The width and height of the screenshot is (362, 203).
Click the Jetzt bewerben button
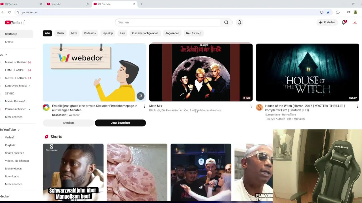point(120,123)
